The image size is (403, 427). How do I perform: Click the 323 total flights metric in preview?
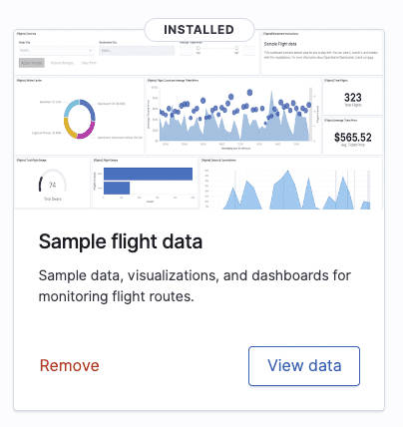(353, 97)
